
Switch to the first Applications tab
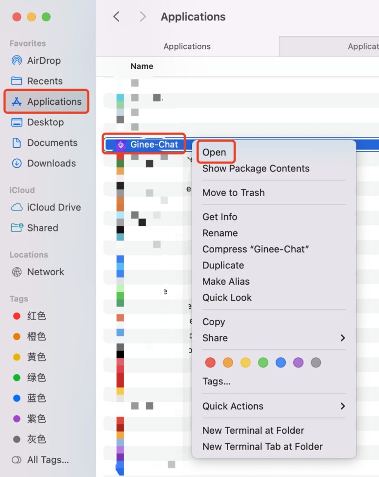(x=187, y=46)
